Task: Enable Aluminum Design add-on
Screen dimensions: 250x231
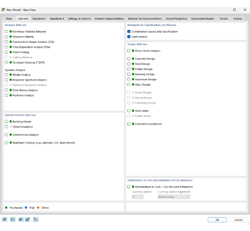Action: [129, 79]
